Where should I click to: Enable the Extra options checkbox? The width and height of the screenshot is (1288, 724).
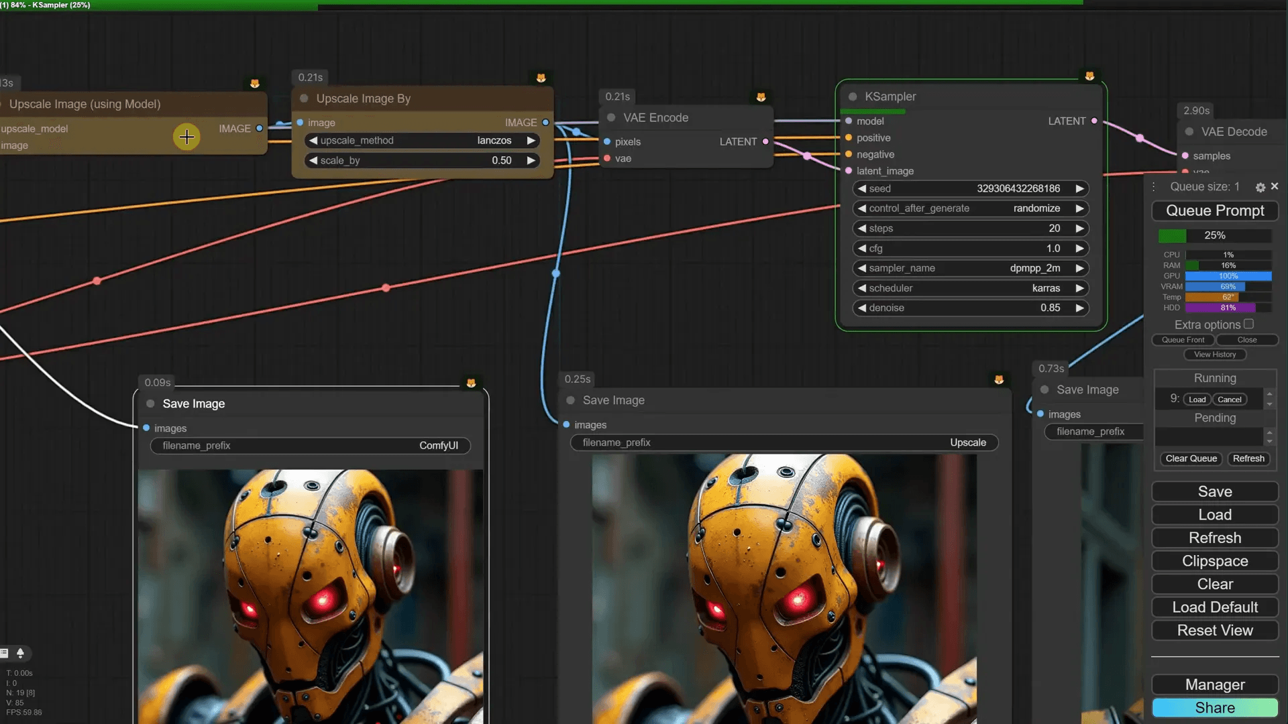pyautogui.click(x=1248, y=324)
